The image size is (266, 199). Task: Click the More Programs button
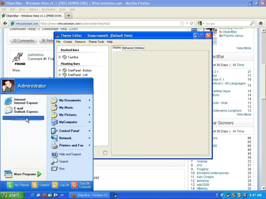click(x=23, y=174)
